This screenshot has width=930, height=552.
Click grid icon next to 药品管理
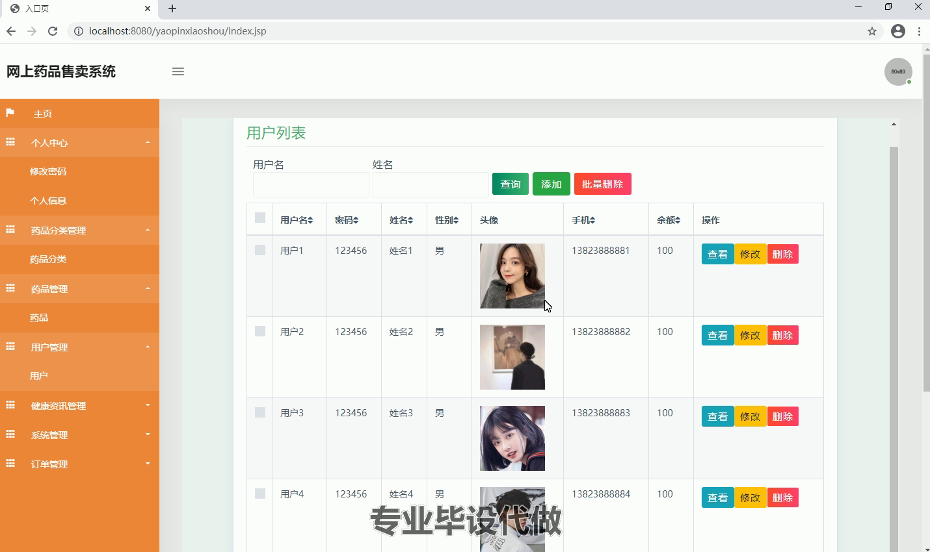pyautogui.click(x=10, y=288)
